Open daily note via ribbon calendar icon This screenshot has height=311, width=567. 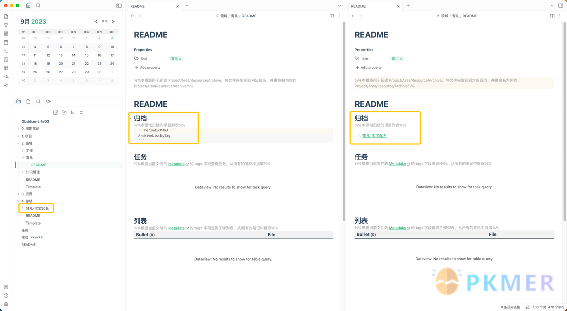(x=6, y=42)
